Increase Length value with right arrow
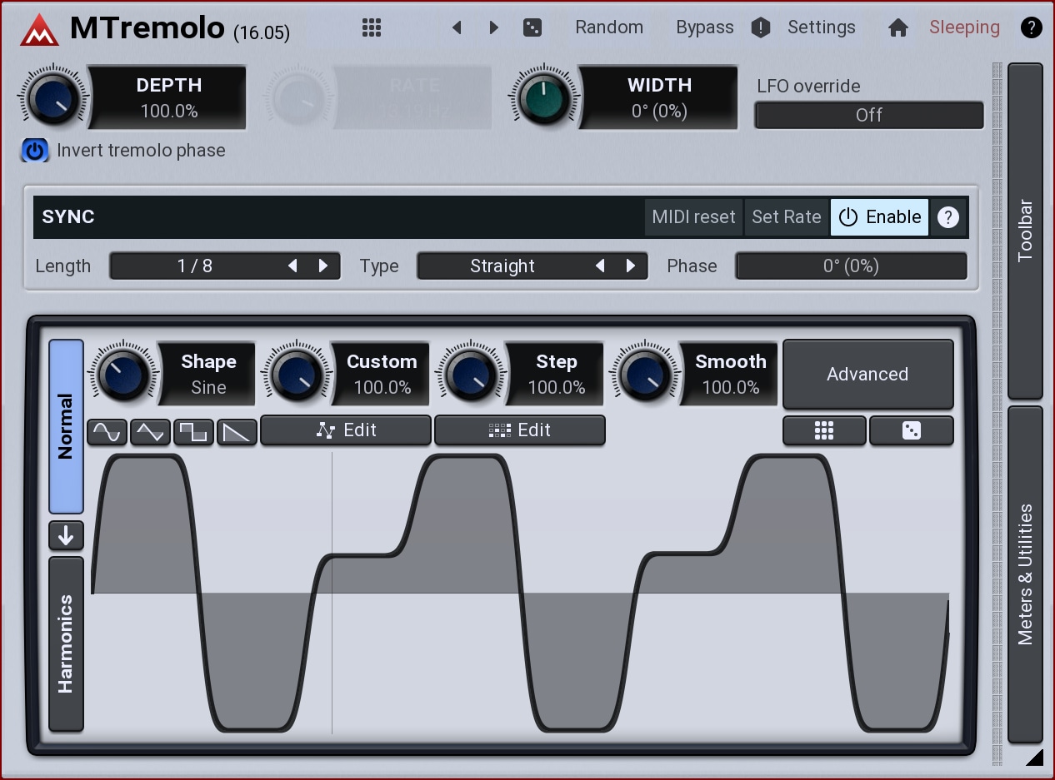 323,266
